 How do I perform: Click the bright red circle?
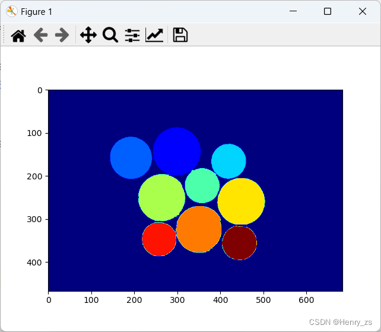(x=159, y=239)
